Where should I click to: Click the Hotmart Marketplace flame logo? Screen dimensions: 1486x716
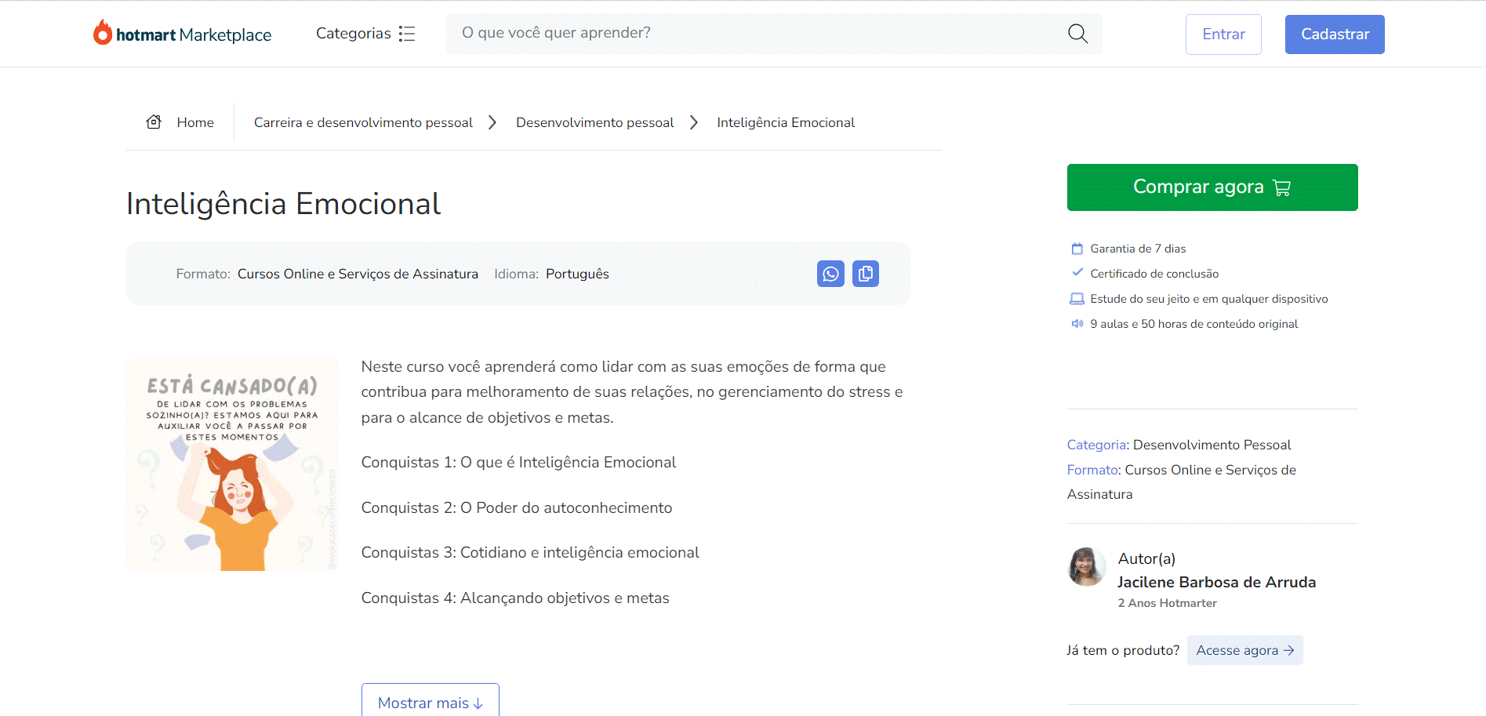[103, 32]
